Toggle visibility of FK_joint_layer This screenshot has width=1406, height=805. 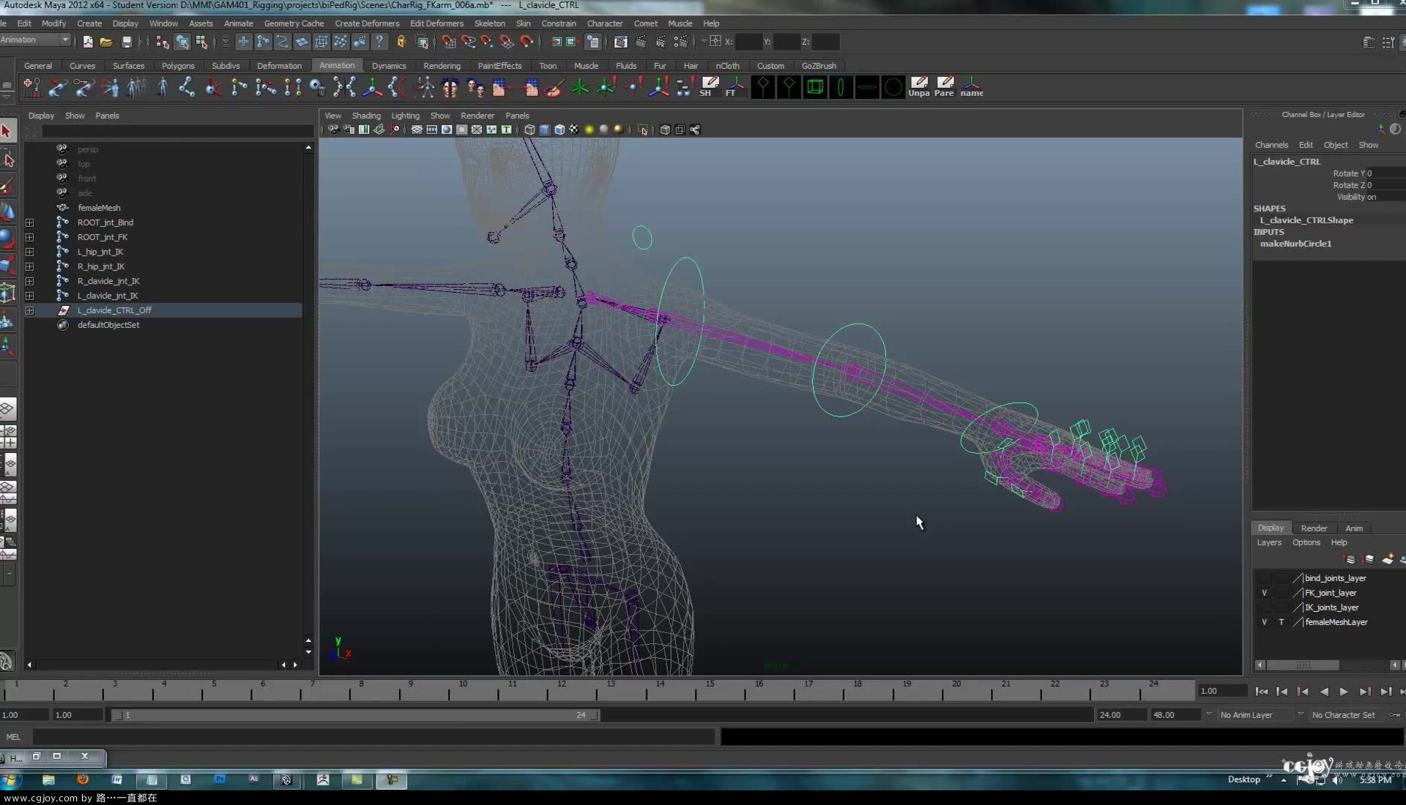[x=1264, y=592]
